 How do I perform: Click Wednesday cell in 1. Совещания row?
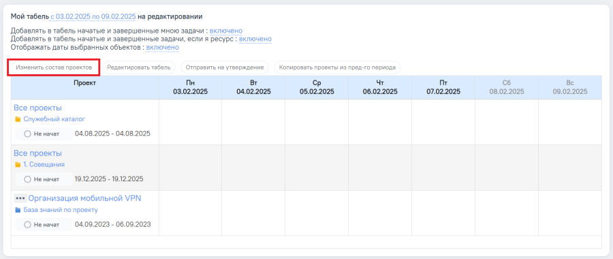pyautogui.click(x=317, y=168)
